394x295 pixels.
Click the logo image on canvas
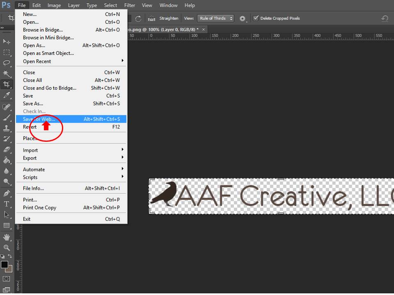(x=271, y=196)
